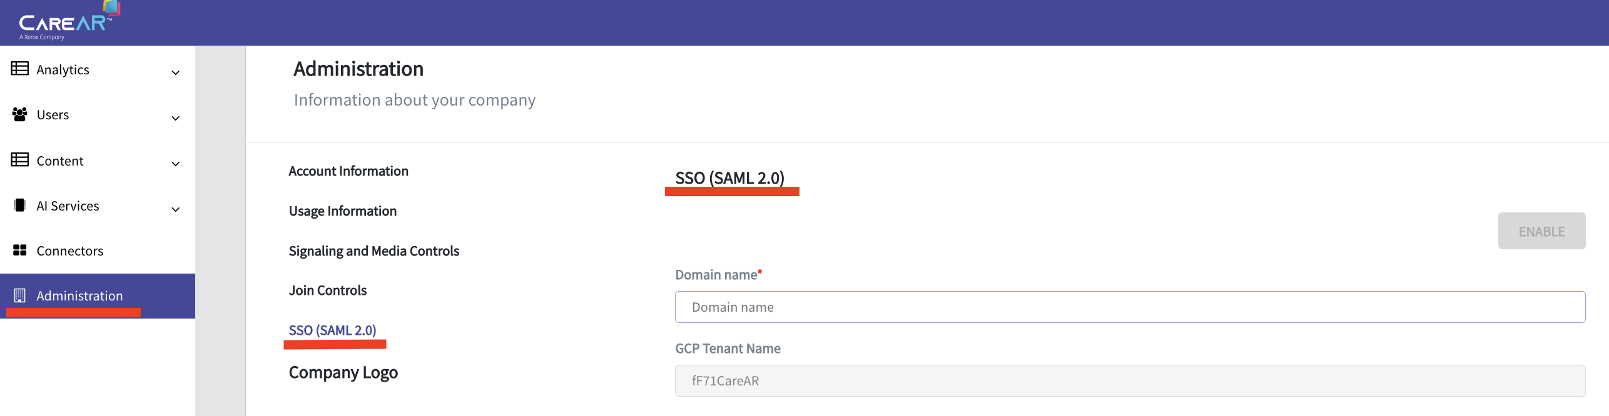Open the Join Controls section

328,290
